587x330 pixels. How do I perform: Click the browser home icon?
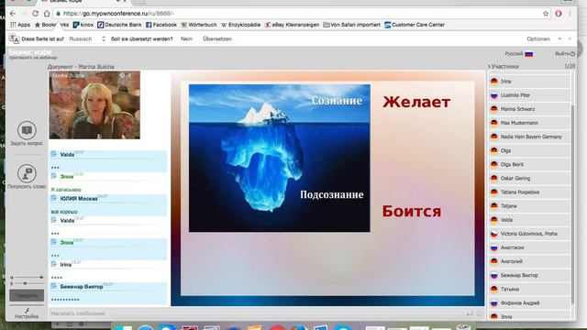point(47,14)
